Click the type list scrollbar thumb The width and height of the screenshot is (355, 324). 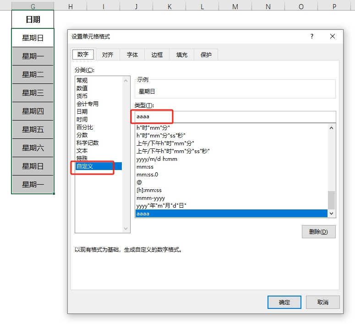pos(332,200)
